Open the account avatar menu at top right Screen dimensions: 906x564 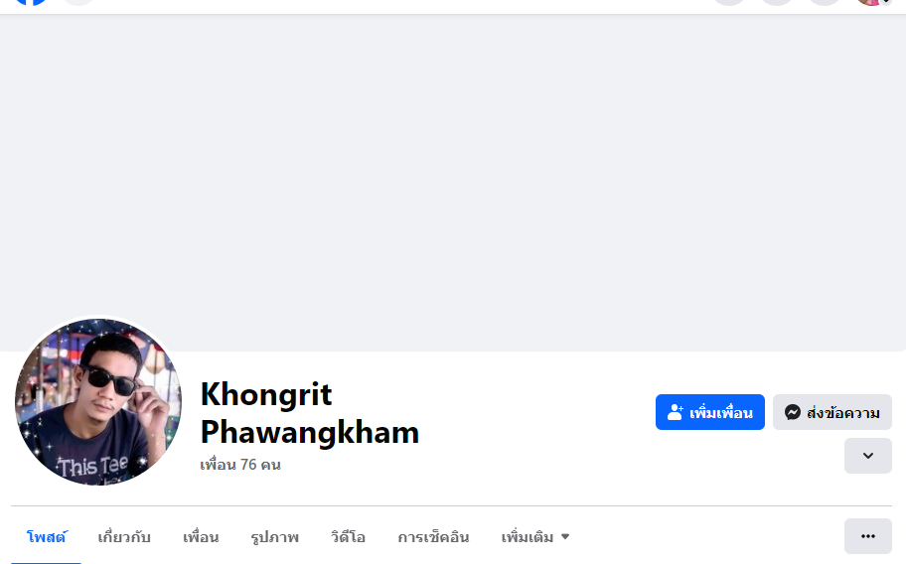pos(873,2)
